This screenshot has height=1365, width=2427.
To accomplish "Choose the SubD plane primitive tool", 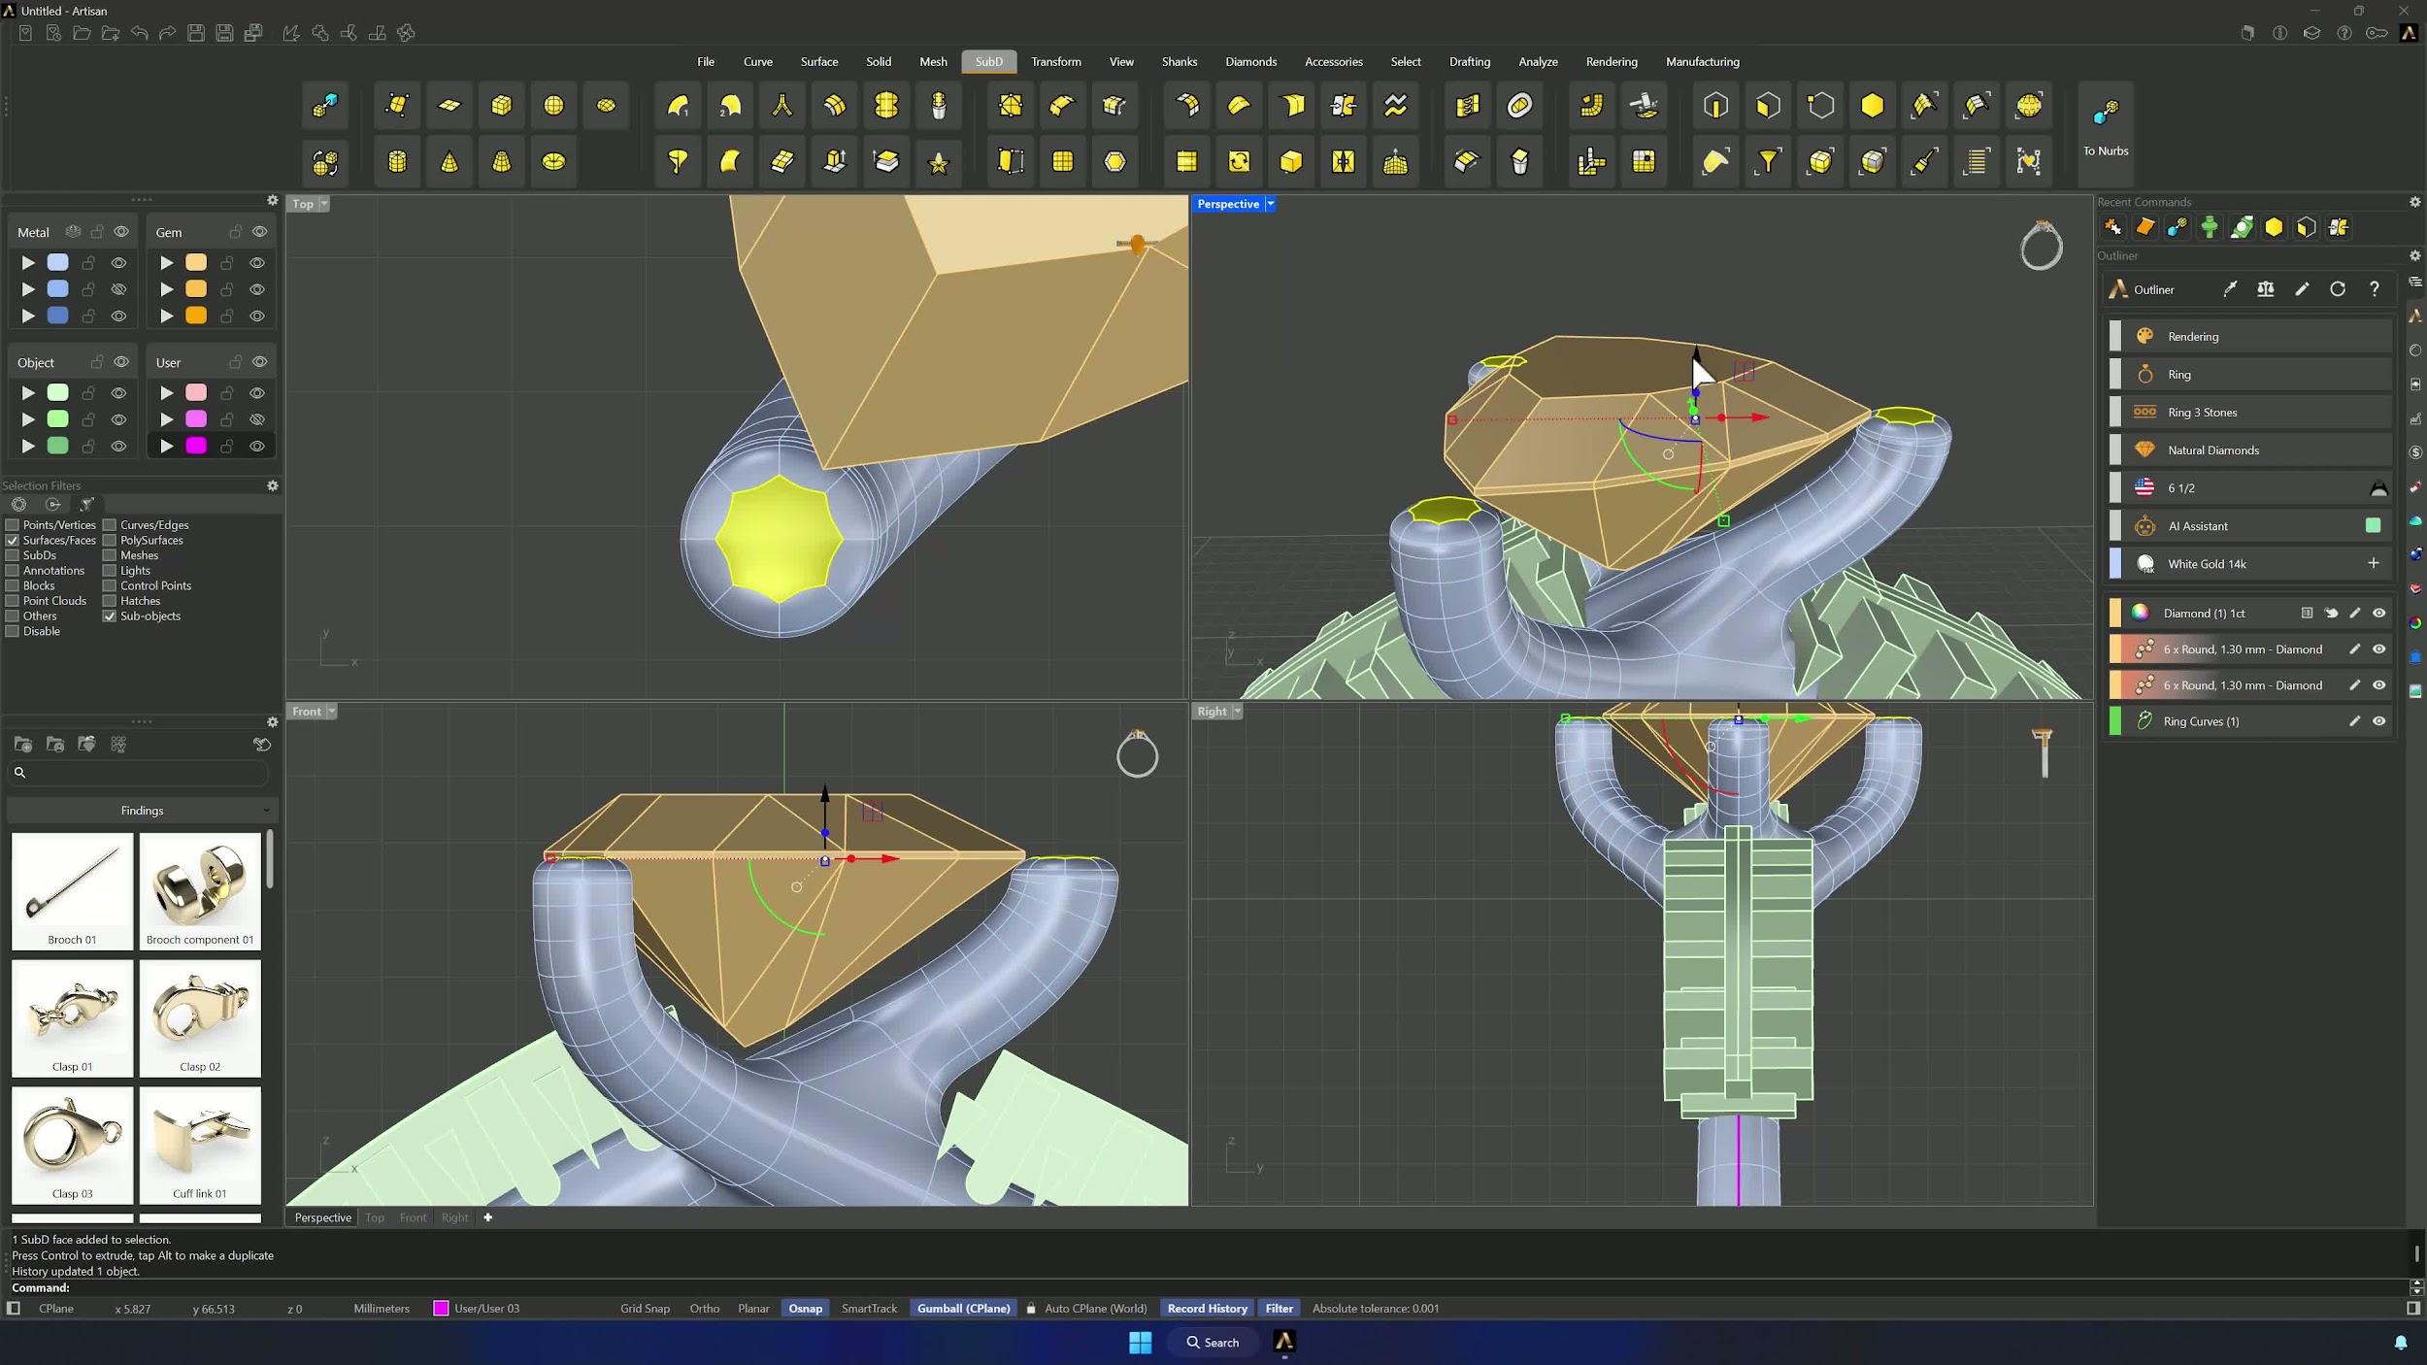I will [x=449, y=105].
